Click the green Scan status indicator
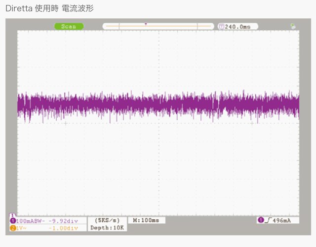Image resolution: width=316 pixels, height=247 pixels. point(68,26)
